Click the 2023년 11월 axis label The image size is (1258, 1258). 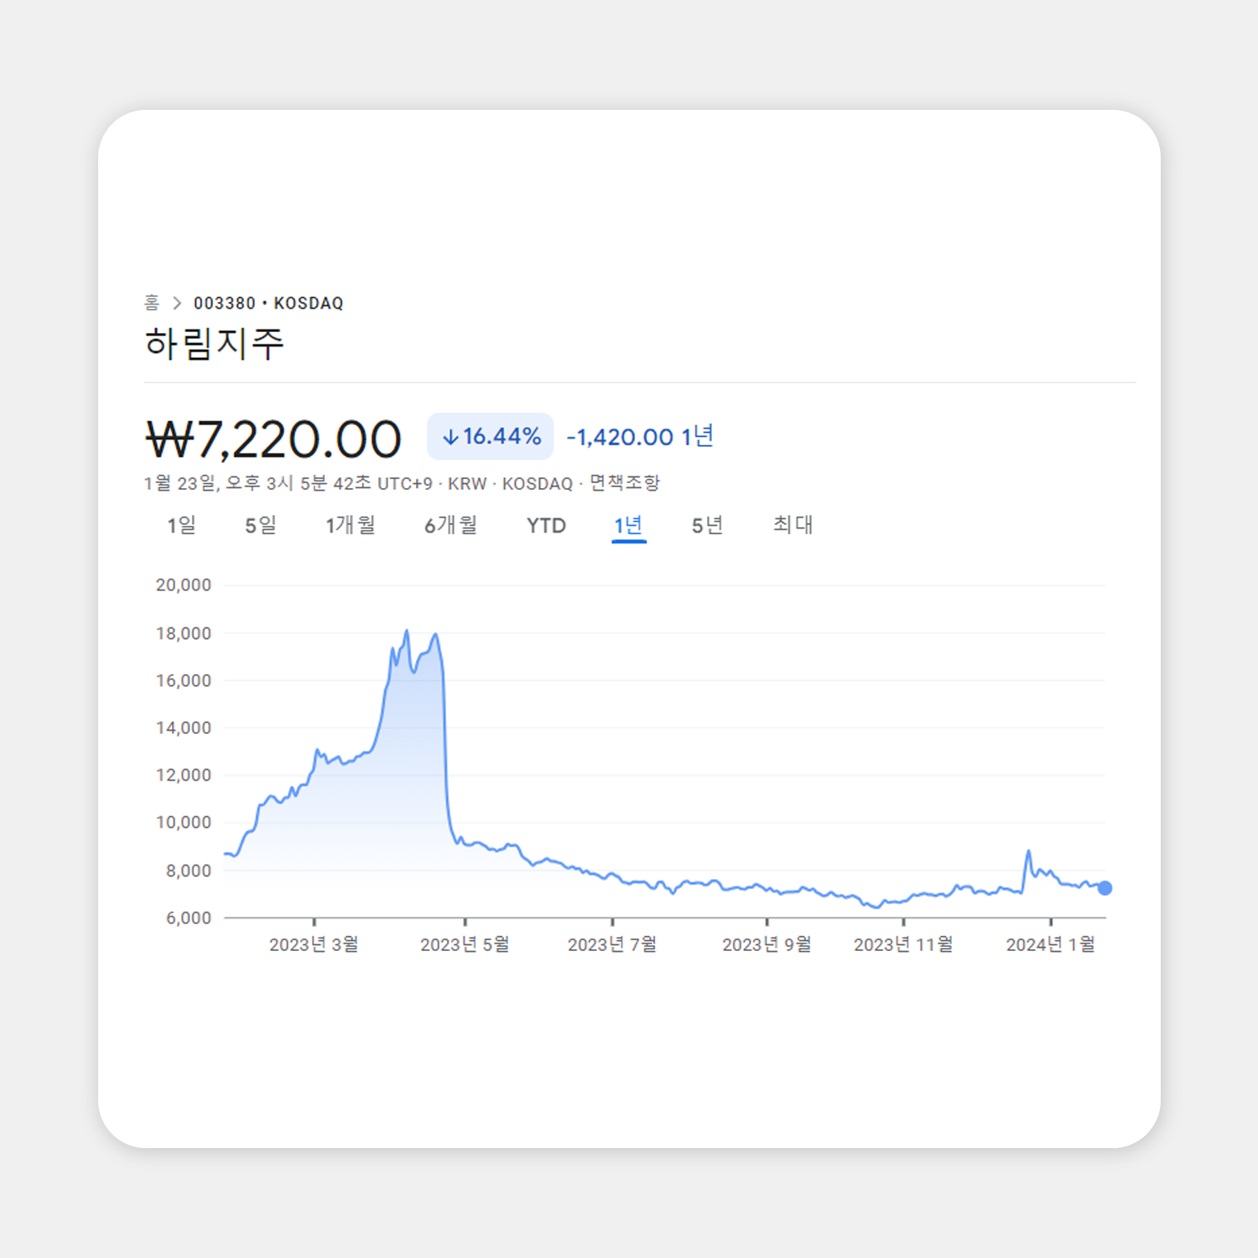(903, 944)
